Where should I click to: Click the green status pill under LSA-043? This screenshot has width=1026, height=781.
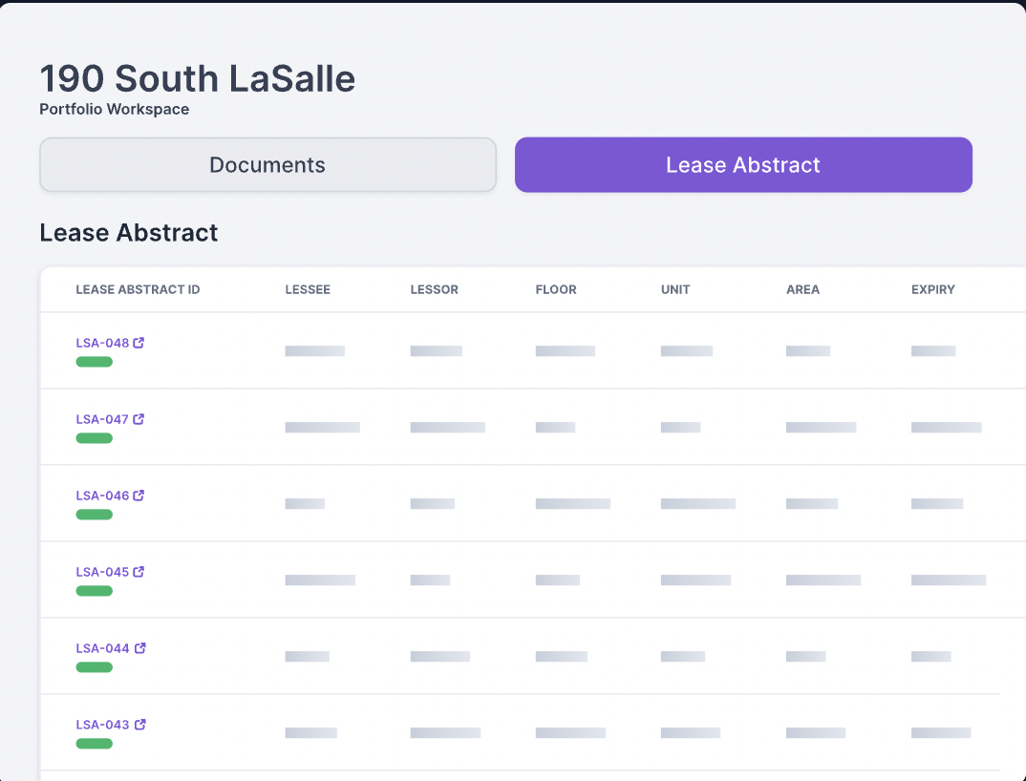[x=95, y=744]
